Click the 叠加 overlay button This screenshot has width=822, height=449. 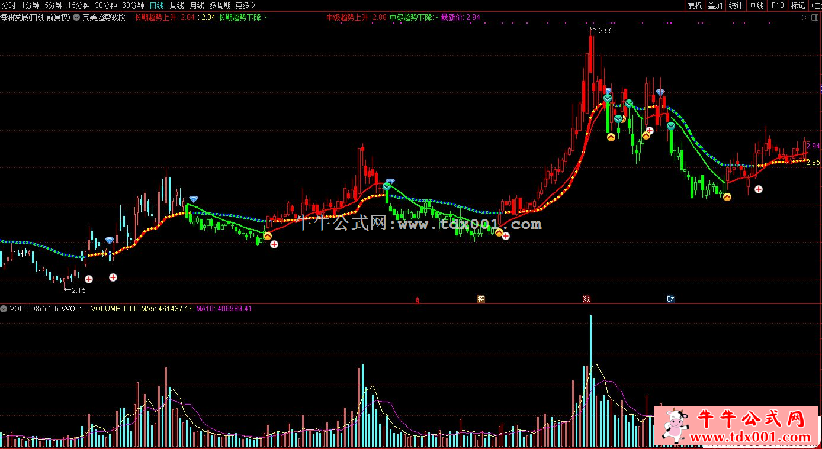coord(715,5)
